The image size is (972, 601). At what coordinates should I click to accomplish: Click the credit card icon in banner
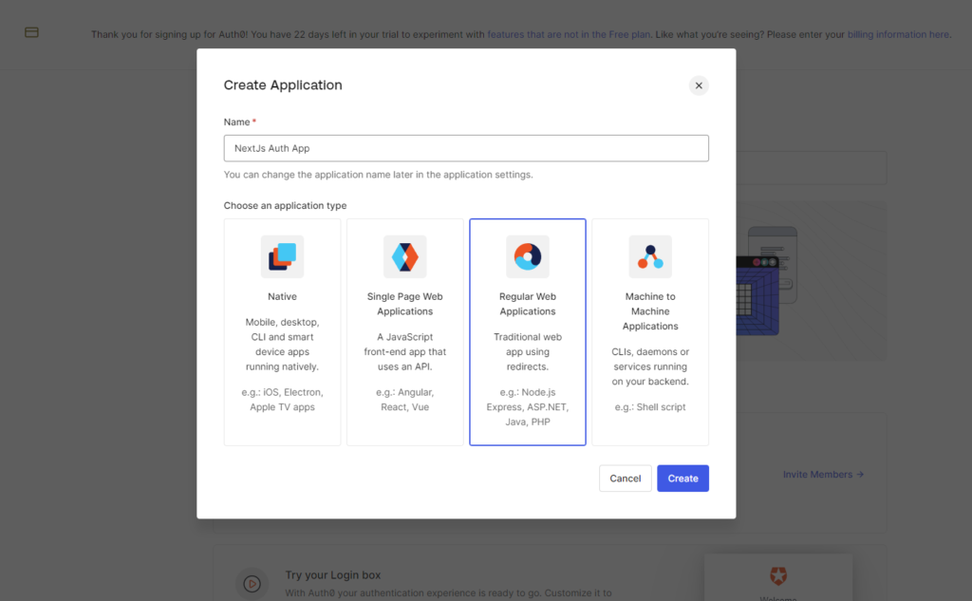pos(31,32)
